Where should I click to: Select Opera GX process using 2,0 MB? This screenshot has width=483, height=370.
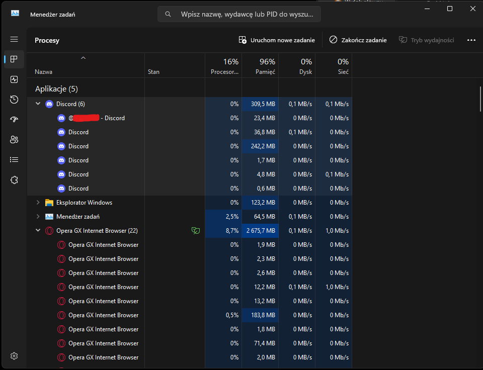coord(190,358)
